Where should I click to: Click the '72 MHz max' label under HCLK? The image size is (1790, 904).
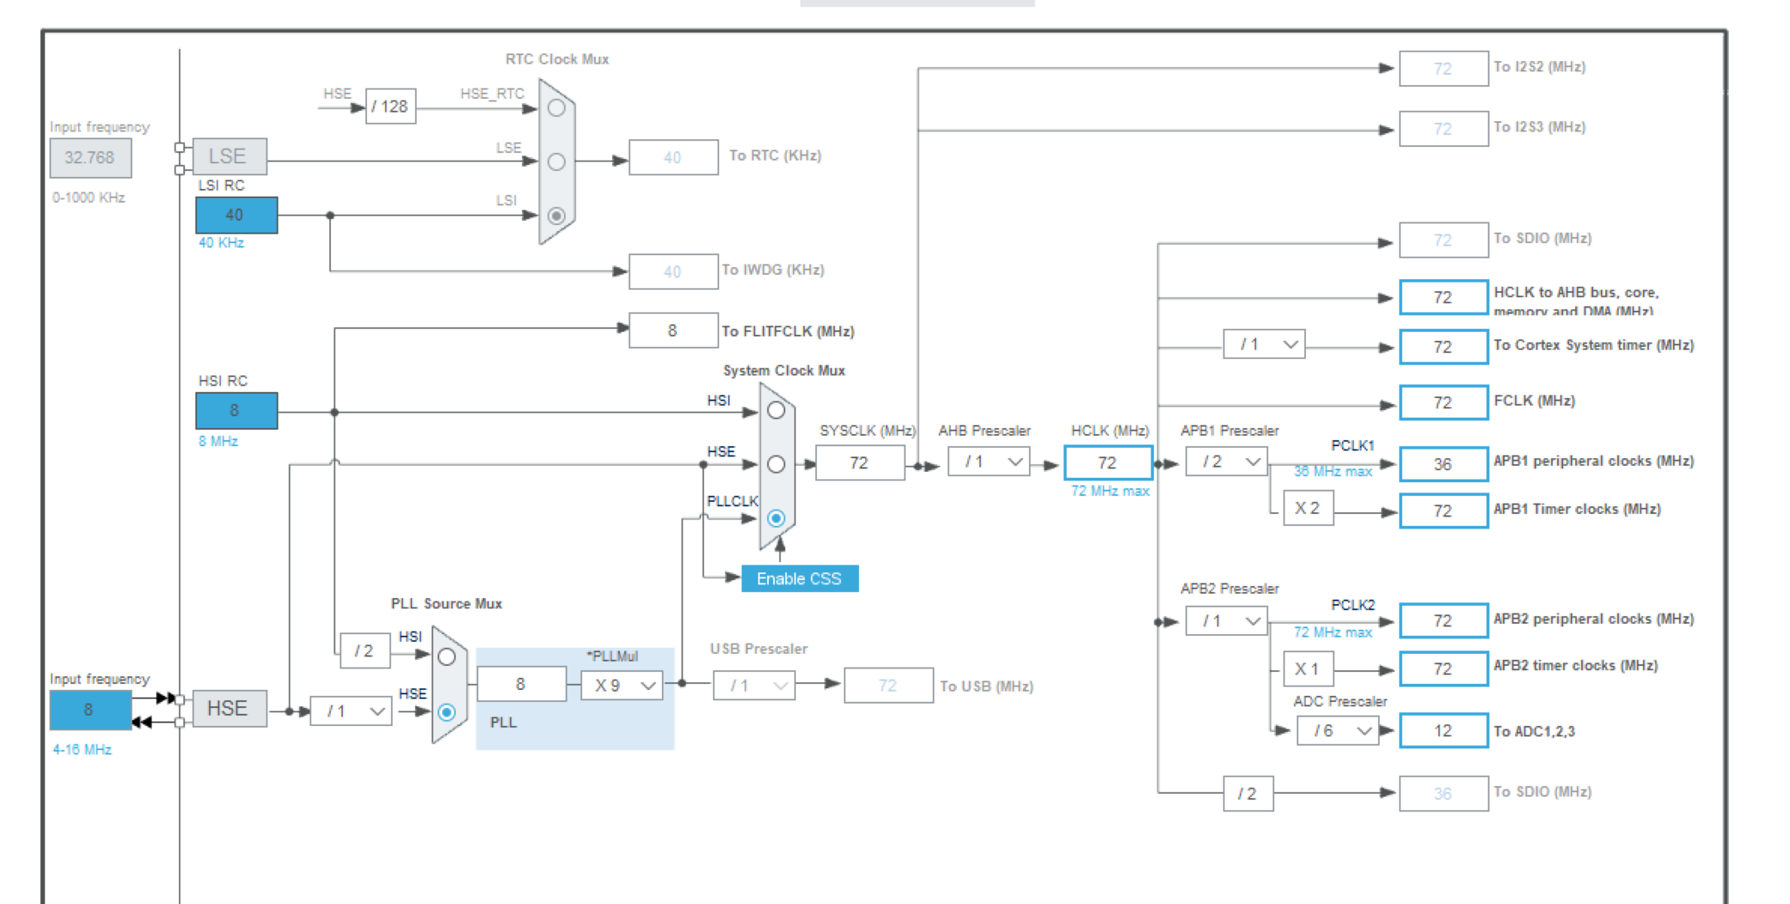point(1110,492)
